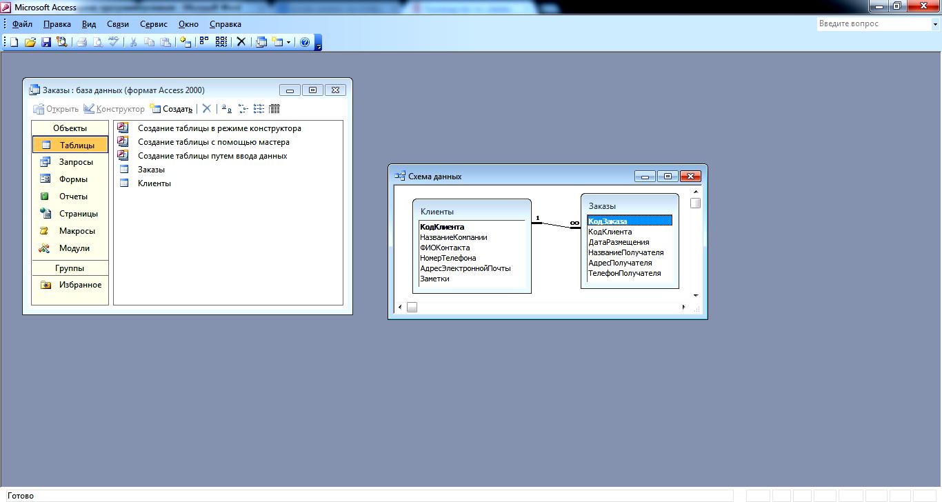Select Страницы in Objects pane

coord(70,214)
